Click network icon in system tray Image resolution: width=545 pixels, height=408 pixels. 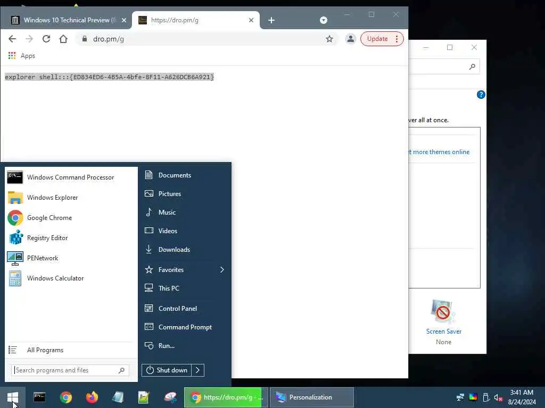[460, 397]
